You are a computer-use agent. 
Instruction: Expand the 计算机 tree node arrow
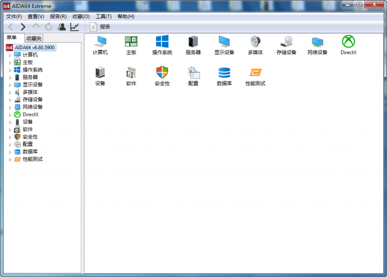click(x=10, y=55)
